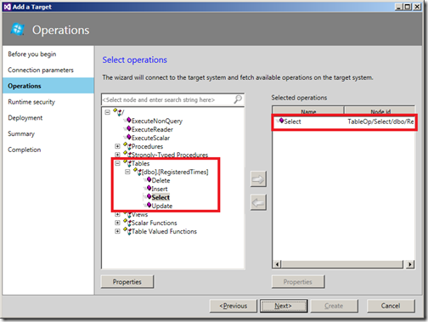Select the highlighted Select operation in tree
This screenshot has height=322, width=428.
click(160, 197)
